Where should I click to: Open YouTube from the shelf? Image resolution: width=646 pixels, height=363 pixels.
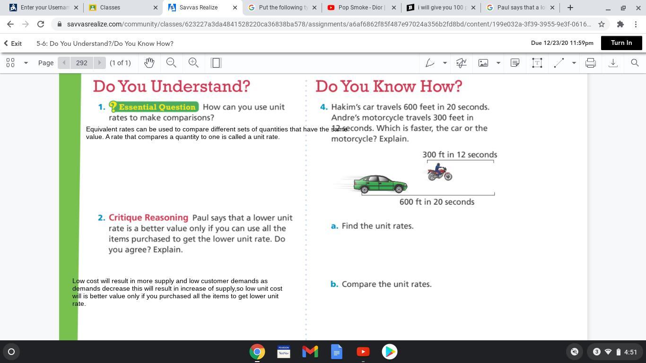click(x=363, y=352)
